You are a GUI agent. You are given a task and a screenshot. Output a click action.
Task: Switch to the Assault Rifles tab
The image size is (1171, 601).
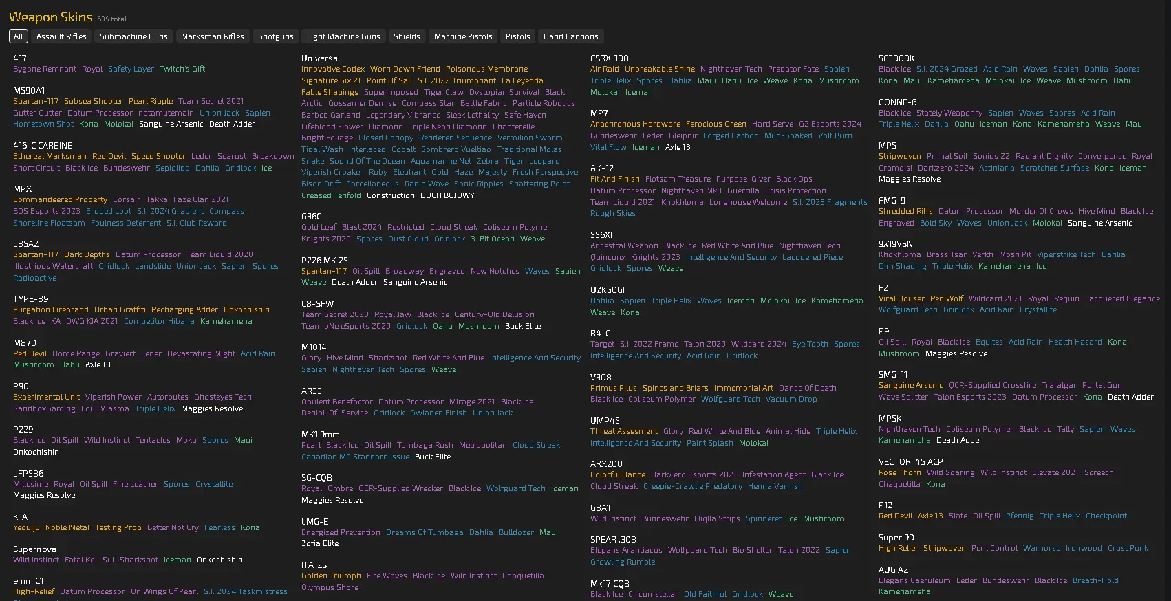coord(61,36)
